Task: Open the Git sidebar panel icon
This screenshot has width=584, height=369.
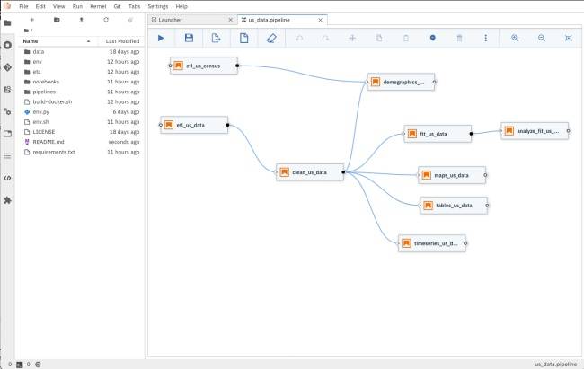Action: pos(7,67)
